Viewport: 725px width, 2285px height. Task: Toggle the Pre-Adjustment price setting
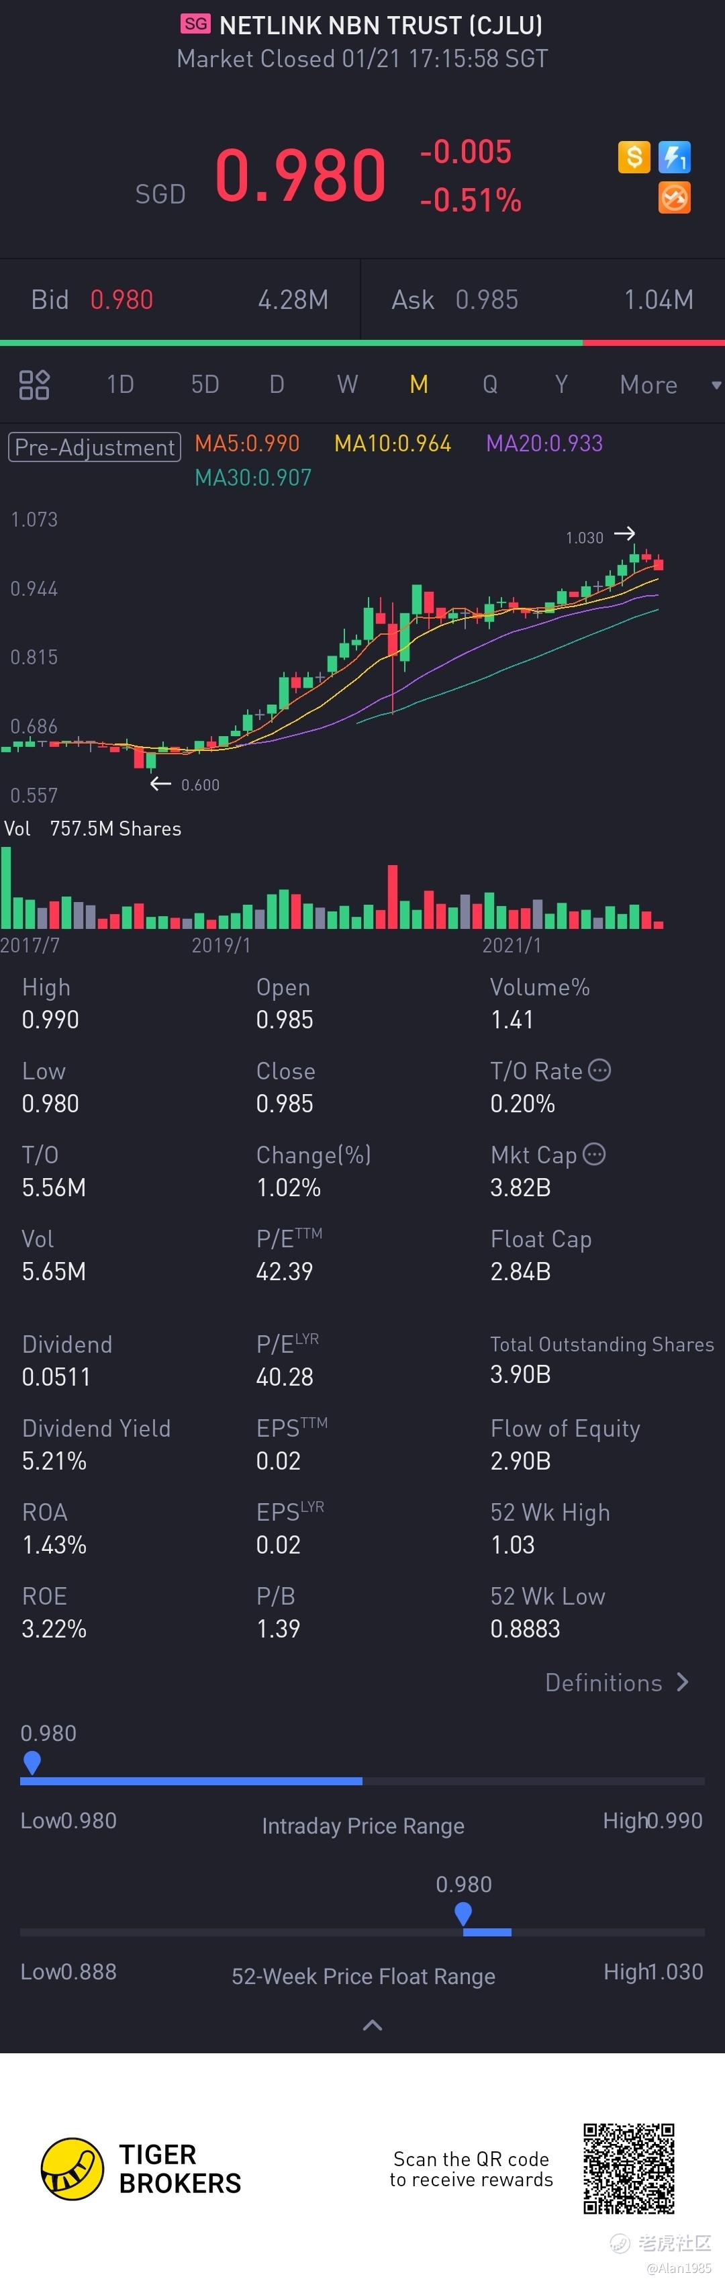94,446
